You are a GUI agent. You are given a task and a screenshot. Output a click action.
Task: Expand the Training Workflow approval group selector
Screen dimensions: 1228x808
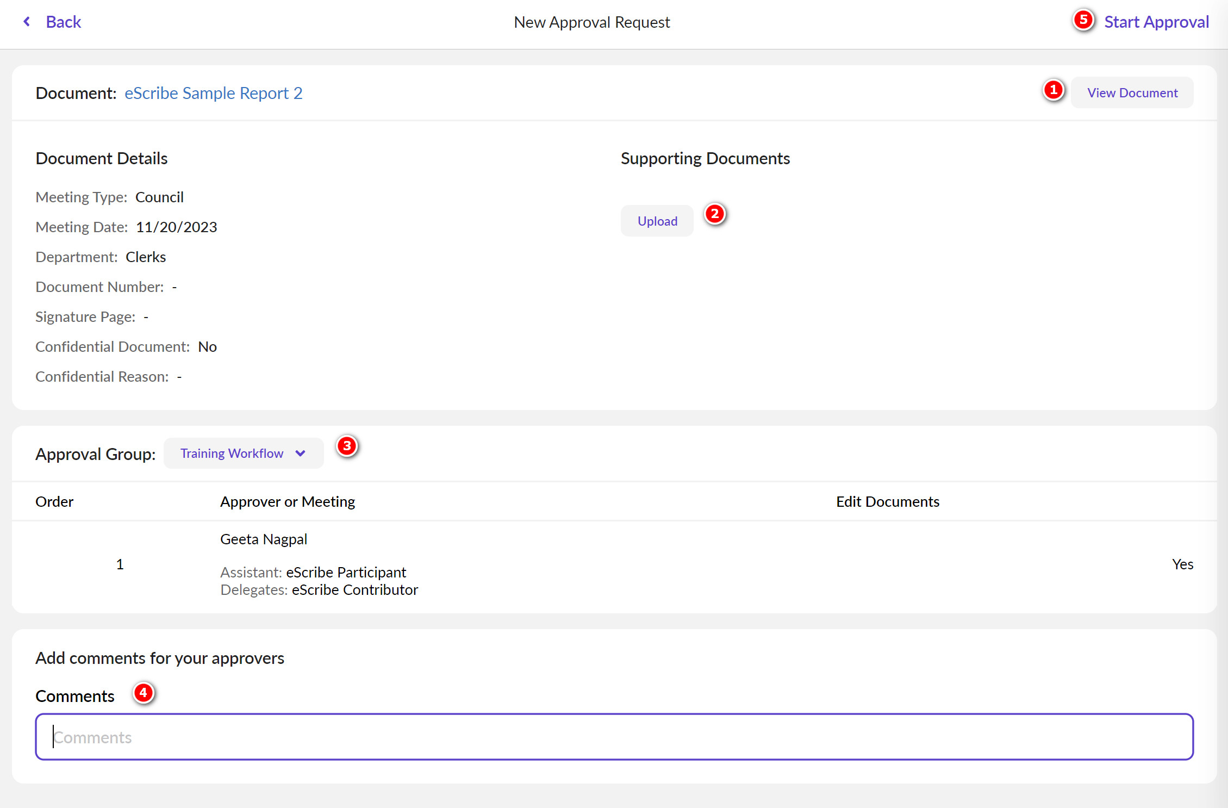point(243,453)
